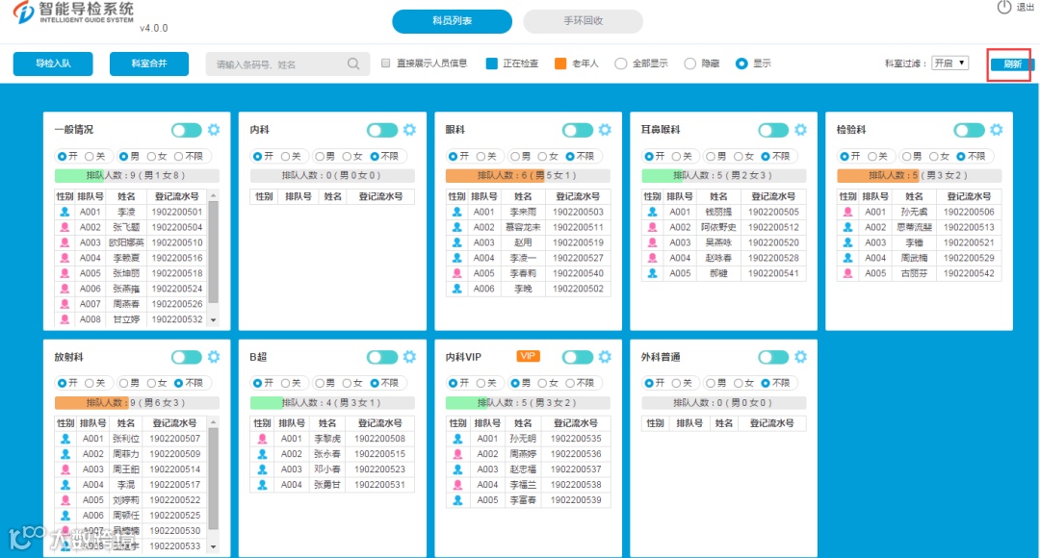Click person icon for 李黎虎 in B超

262,439
